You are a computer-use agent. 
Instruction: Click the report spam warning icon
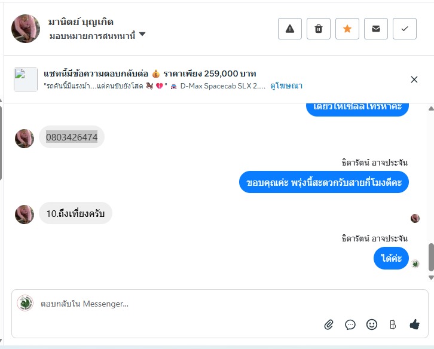pos(290,29)
